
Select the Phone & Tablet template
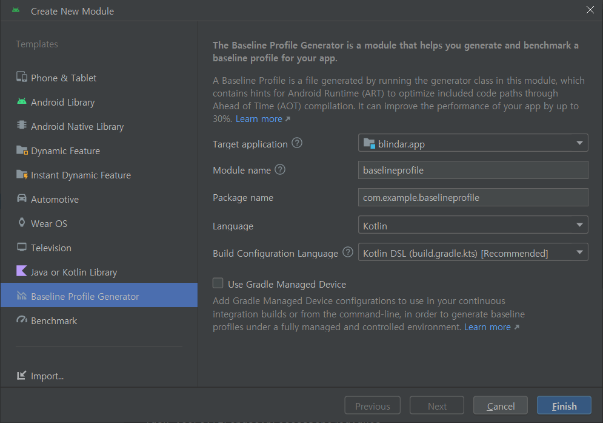click(x=99, y=78)
